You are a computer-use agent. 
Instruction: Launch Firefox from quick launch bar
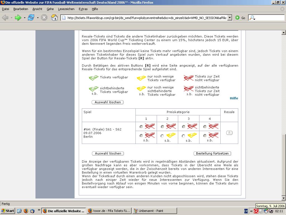coord(26,211)
